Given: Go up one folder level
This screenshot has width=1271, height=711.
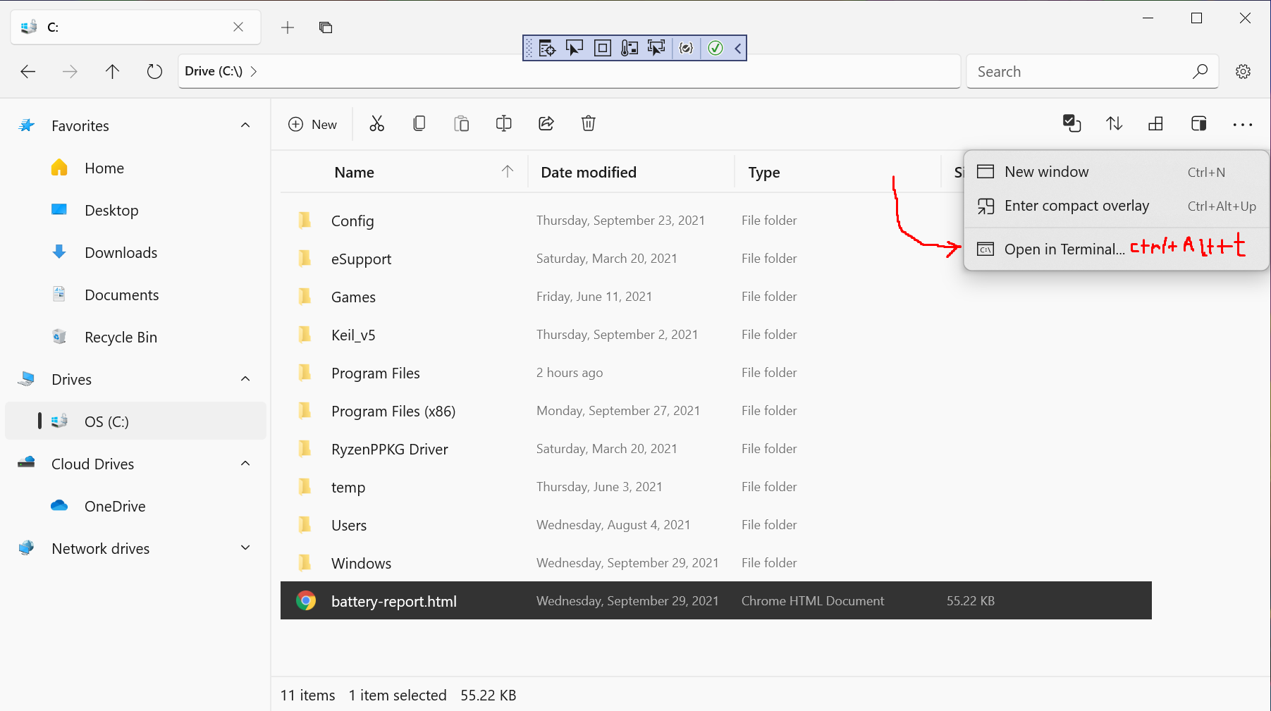Looking at the screenshot, I should pyautogui.click(x=112, y=71).
